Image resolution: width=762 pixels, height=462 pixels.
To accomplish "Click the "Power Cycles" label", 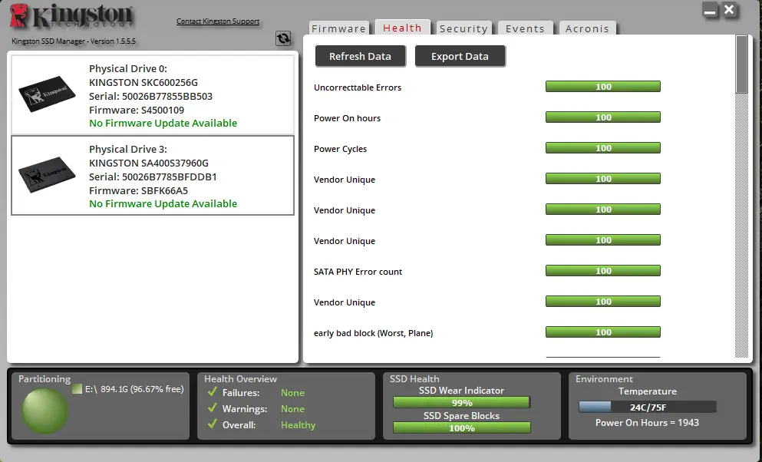I will tap(340, 149).
